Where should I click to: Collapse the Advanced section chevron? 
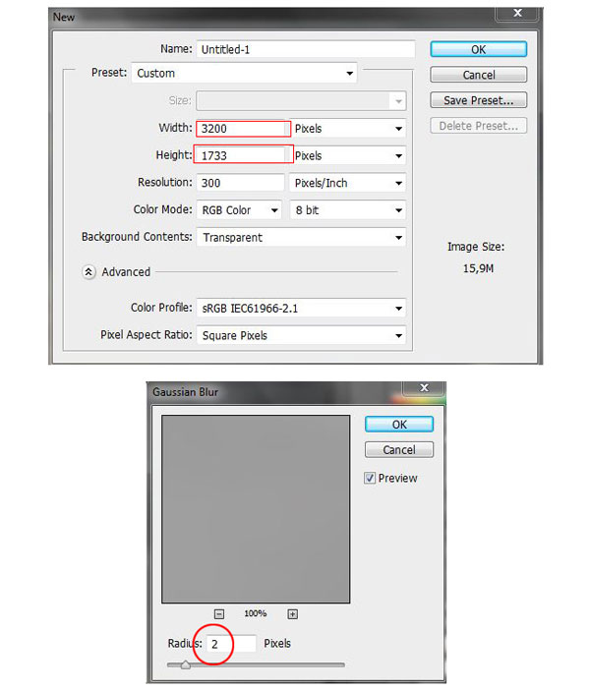(x=88, y=272)
